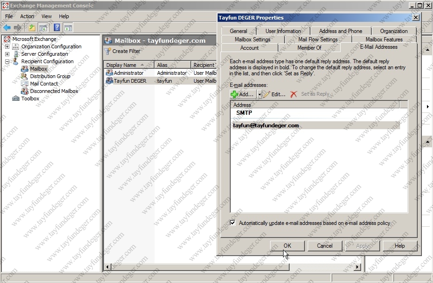This screenshot has height=283, width=433.
Task: Click the Toolbox icon in tree
Action: [16, 99]
